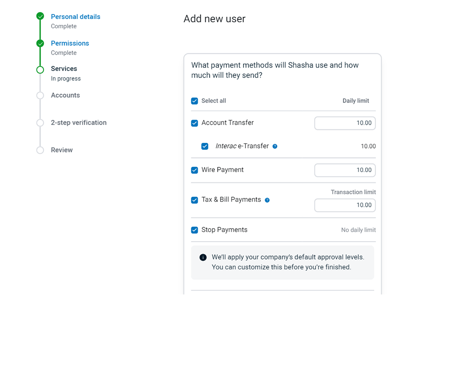Open the help tooltip beside Tax & Bill Payments
The height and width of the screenshot is (371, 464).
tap(267, 200)
